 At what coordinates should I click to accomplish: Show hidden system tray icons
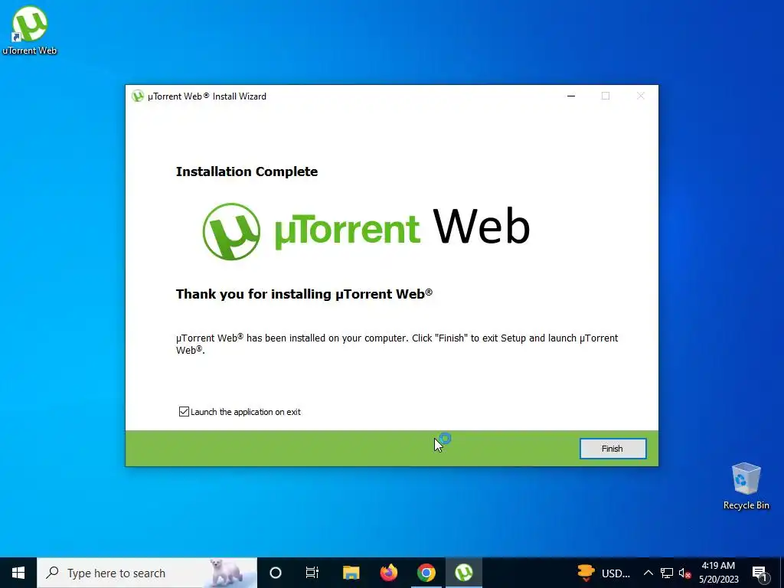coord(648,573)
